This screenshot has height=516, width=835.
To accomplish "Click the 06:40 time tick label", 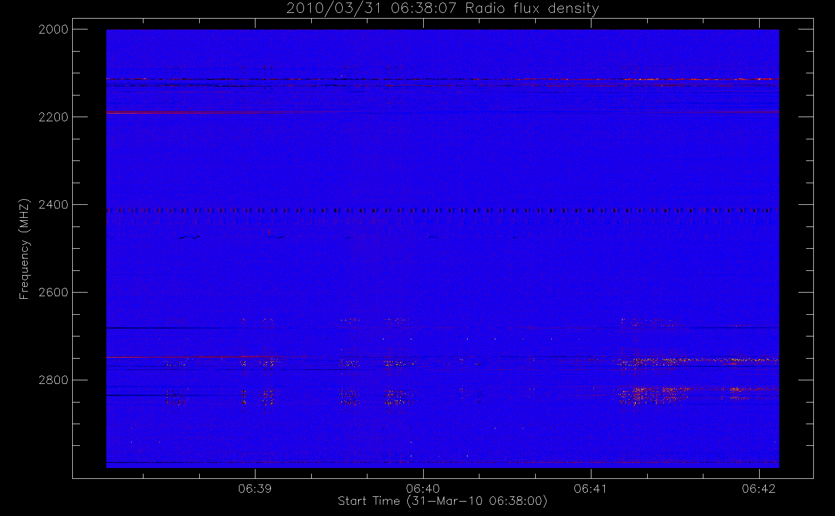I will point(423,489).
